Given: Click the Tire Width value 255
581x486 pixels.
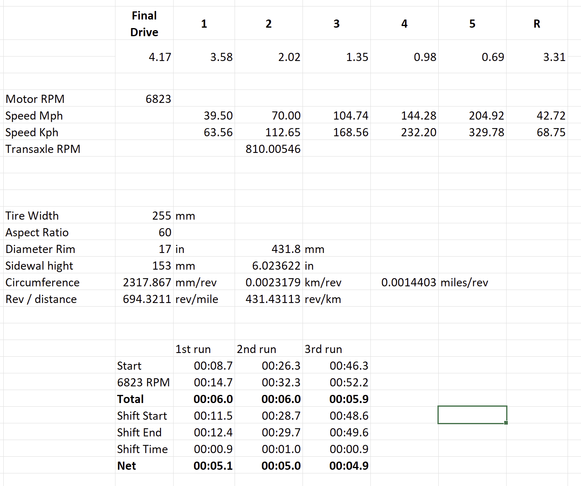Looking at the screenshot, I should [x=144, y=215].
